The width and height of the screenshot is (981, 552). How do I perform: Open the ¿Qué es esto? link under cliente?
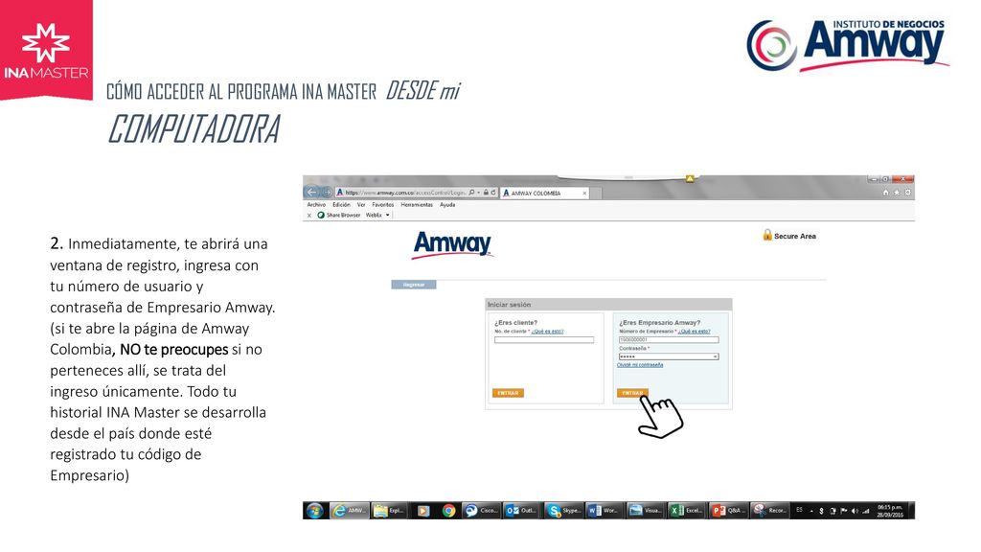coord(547,331)
